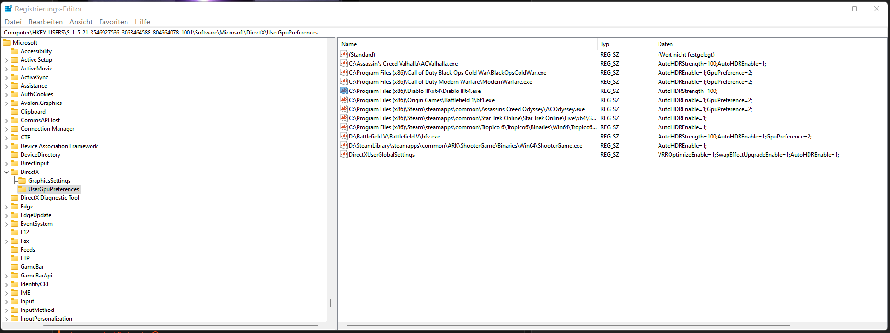
Task: Collapse the DirectX tree node
Action: click(x=6, y=172)
